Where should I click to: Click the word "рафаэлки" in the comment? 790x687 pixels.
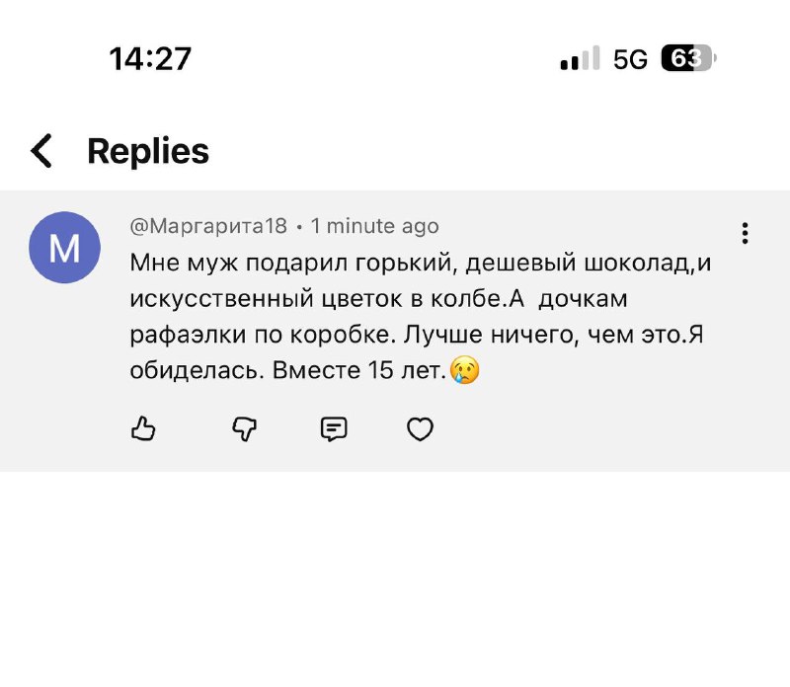[x=175, y=334]
